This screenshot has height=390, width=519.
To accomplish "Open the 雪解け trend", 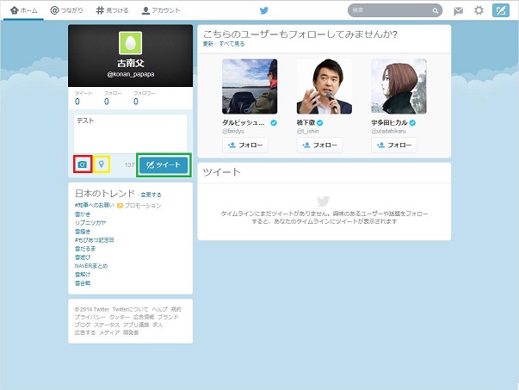I will click(83, 275).
